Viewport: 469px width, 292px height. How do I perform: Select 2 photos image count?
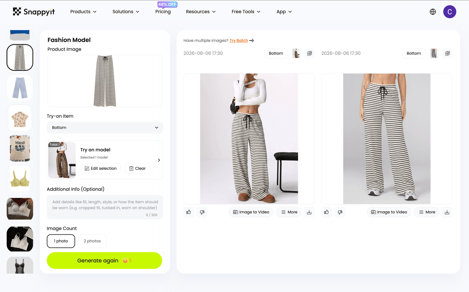(92, 241)
